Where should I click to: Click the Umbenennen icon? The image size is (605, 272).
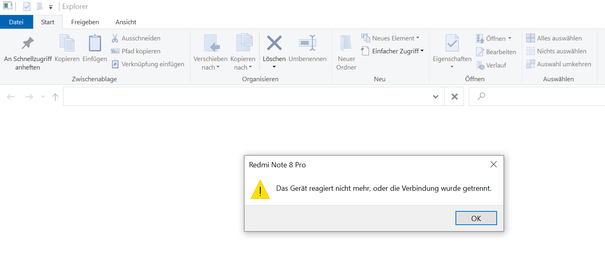tap(308, 43)
